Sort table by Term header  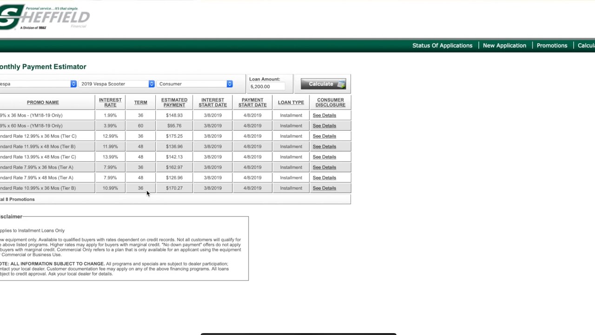[x=140, y=102]
